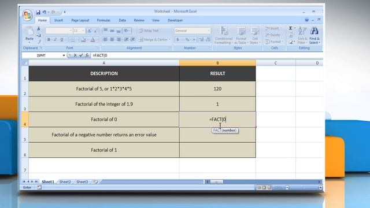Choose a cell Fill Color
The height and width of the screenshot is (208, 370).
pos(83,40)
